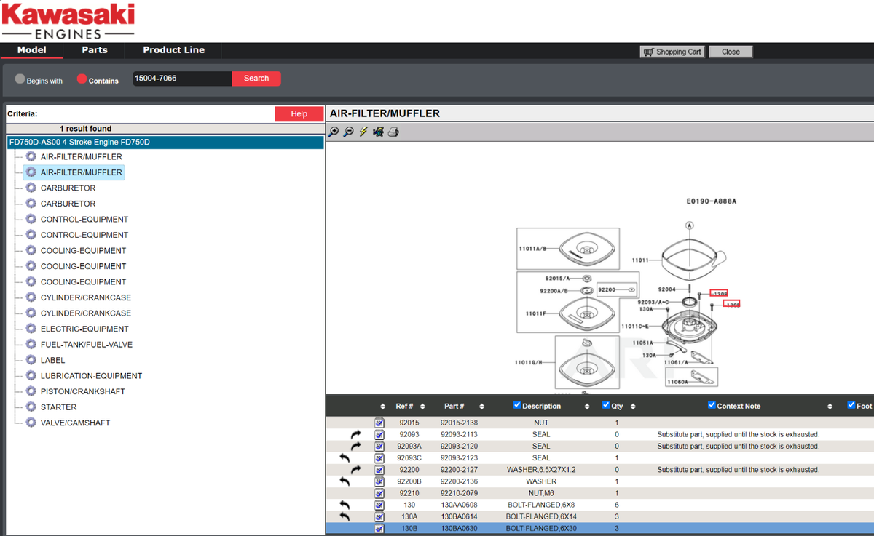Toggle the Description column checkbox
874x536 pixels.
tap(517, 405)
